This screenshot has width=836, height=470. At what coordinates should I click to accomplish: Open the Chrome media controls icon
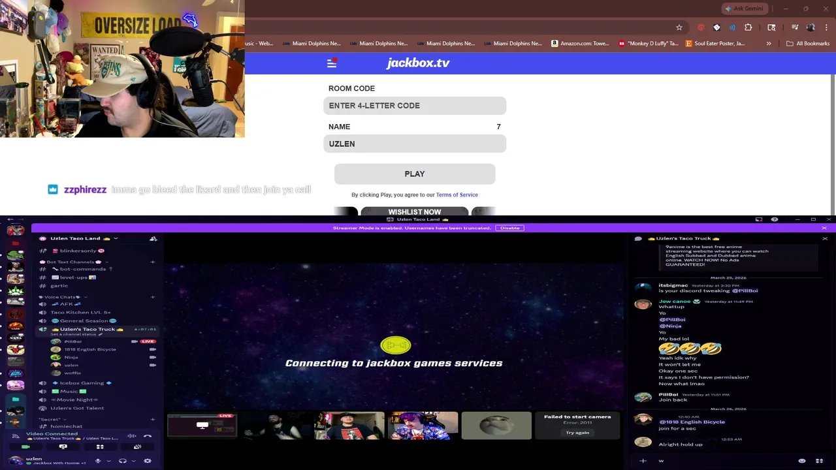click(x=795, y=27)
